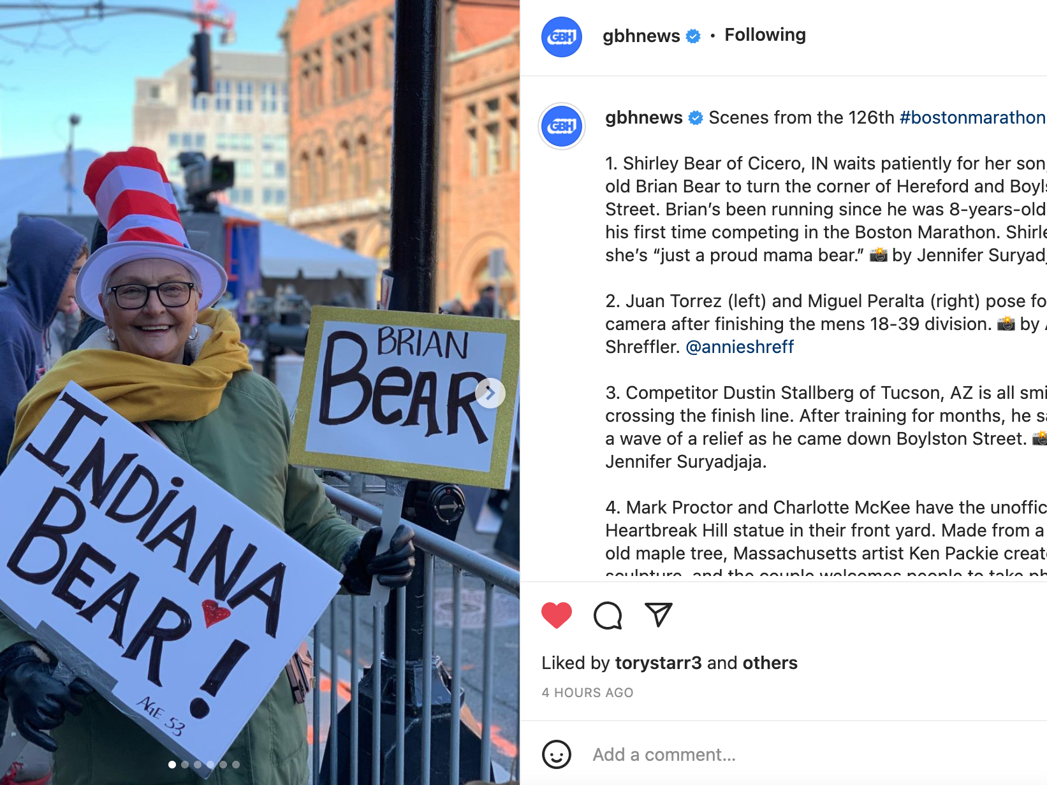
Task: Open GBH avatar beside the caption
Action: pos(562,126)
